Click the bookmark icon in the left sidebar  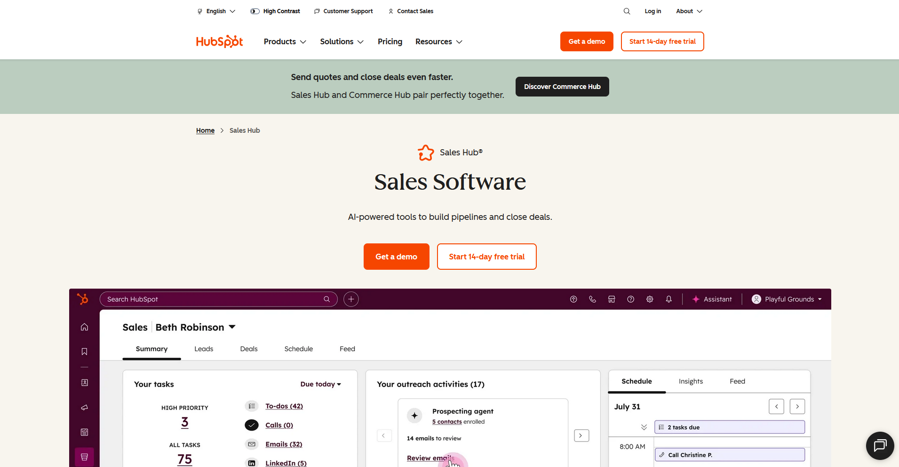tap(84, 352)
